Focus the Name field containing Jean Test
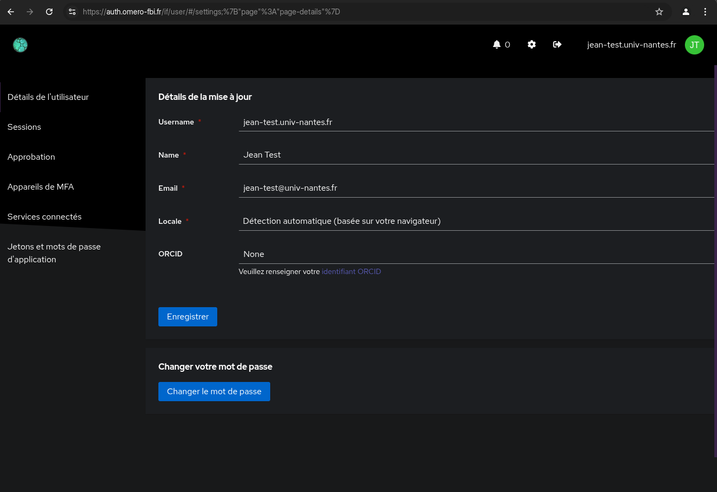This screenshot has width=717, height=492. click(x=476, y=155)
